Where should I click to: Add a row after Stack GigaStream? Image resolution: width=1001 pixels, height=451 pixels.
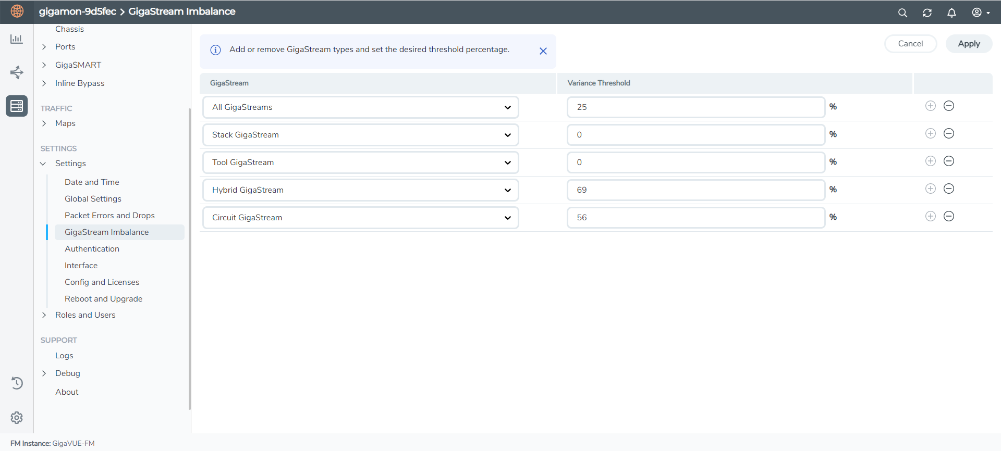[x=931, y=134]
